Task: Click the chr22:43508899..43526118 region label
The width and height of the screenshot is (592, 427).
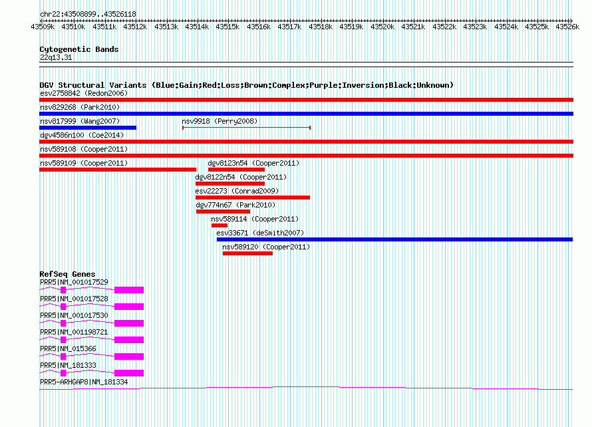Action: [x=88, y=14]
